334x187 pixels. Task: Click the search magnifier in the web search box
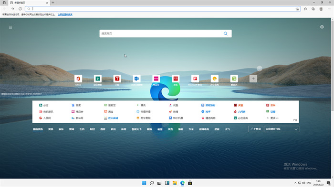(225, 34)
